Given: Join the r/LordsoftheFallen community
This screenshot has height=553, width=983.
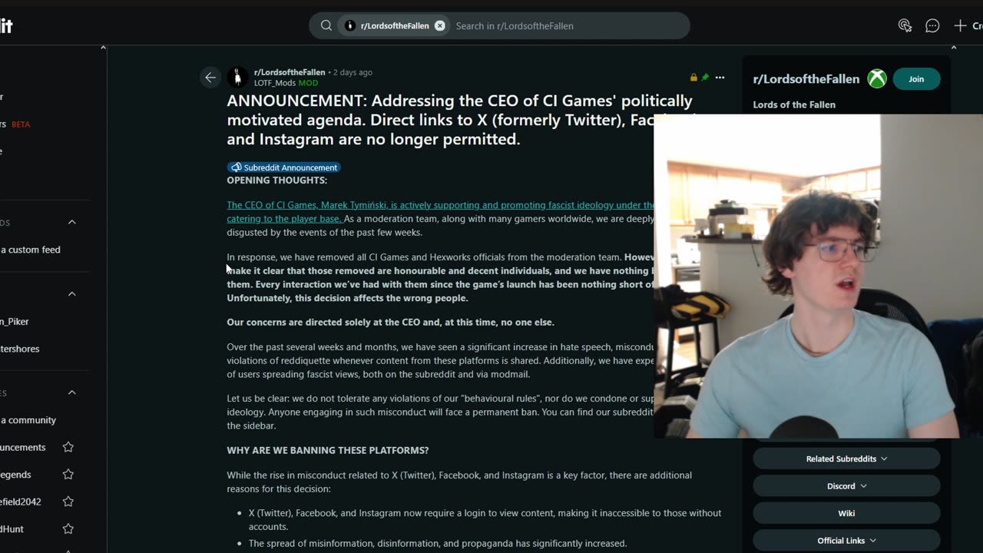Looking at the screenshot, I should 916,78.
